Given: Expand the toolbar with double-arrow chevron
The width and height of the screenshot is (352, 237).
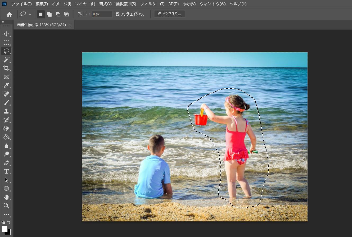Looking at the screenshot, I should click(x=3, y=22).
